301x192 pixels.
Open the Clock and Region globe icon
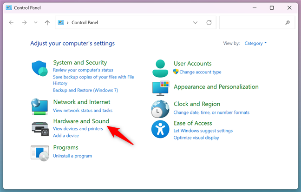(160, 109)
